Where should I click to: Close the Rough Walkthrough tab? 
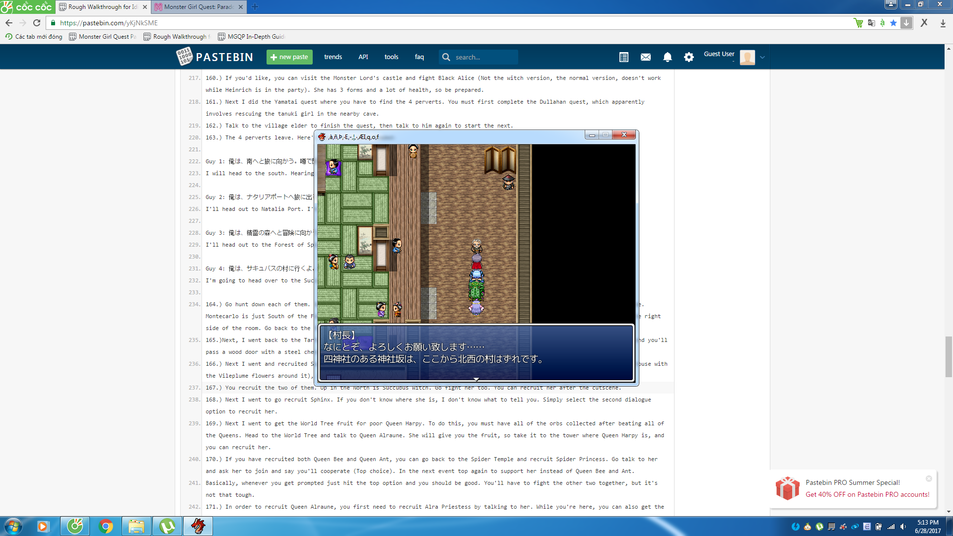(x=145, y=7)
